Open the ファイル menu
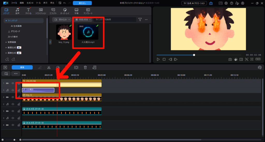 coord(14,3)
